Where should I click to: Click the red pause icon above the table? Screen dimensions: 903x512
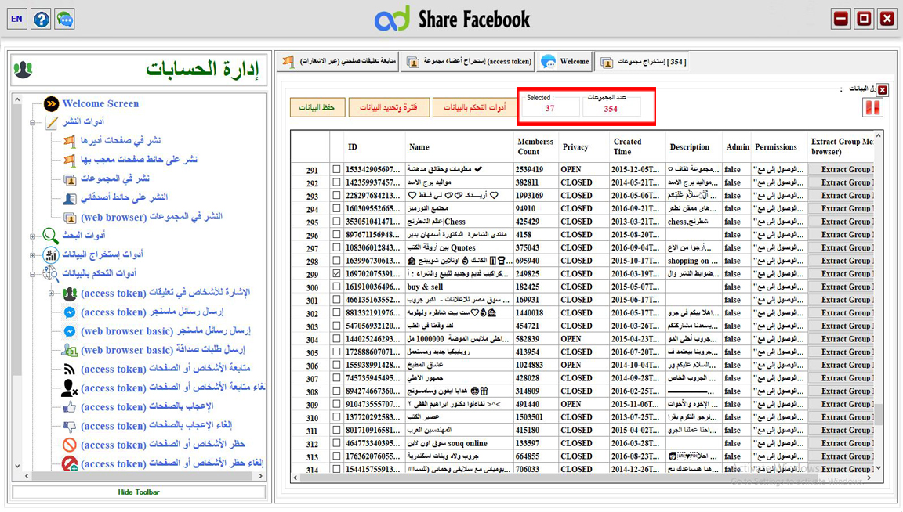[x=872, y=107]
